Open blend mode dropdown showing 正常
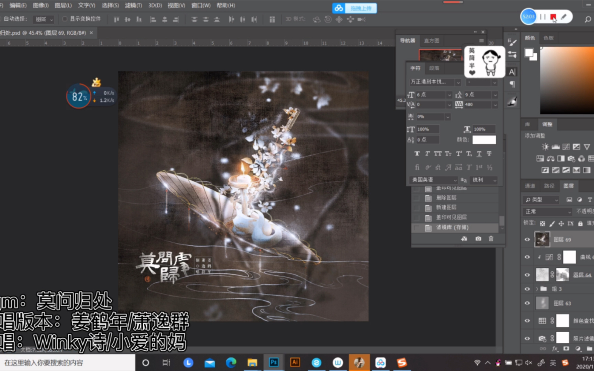Viewport: 594px width, 371px height. 548,212
